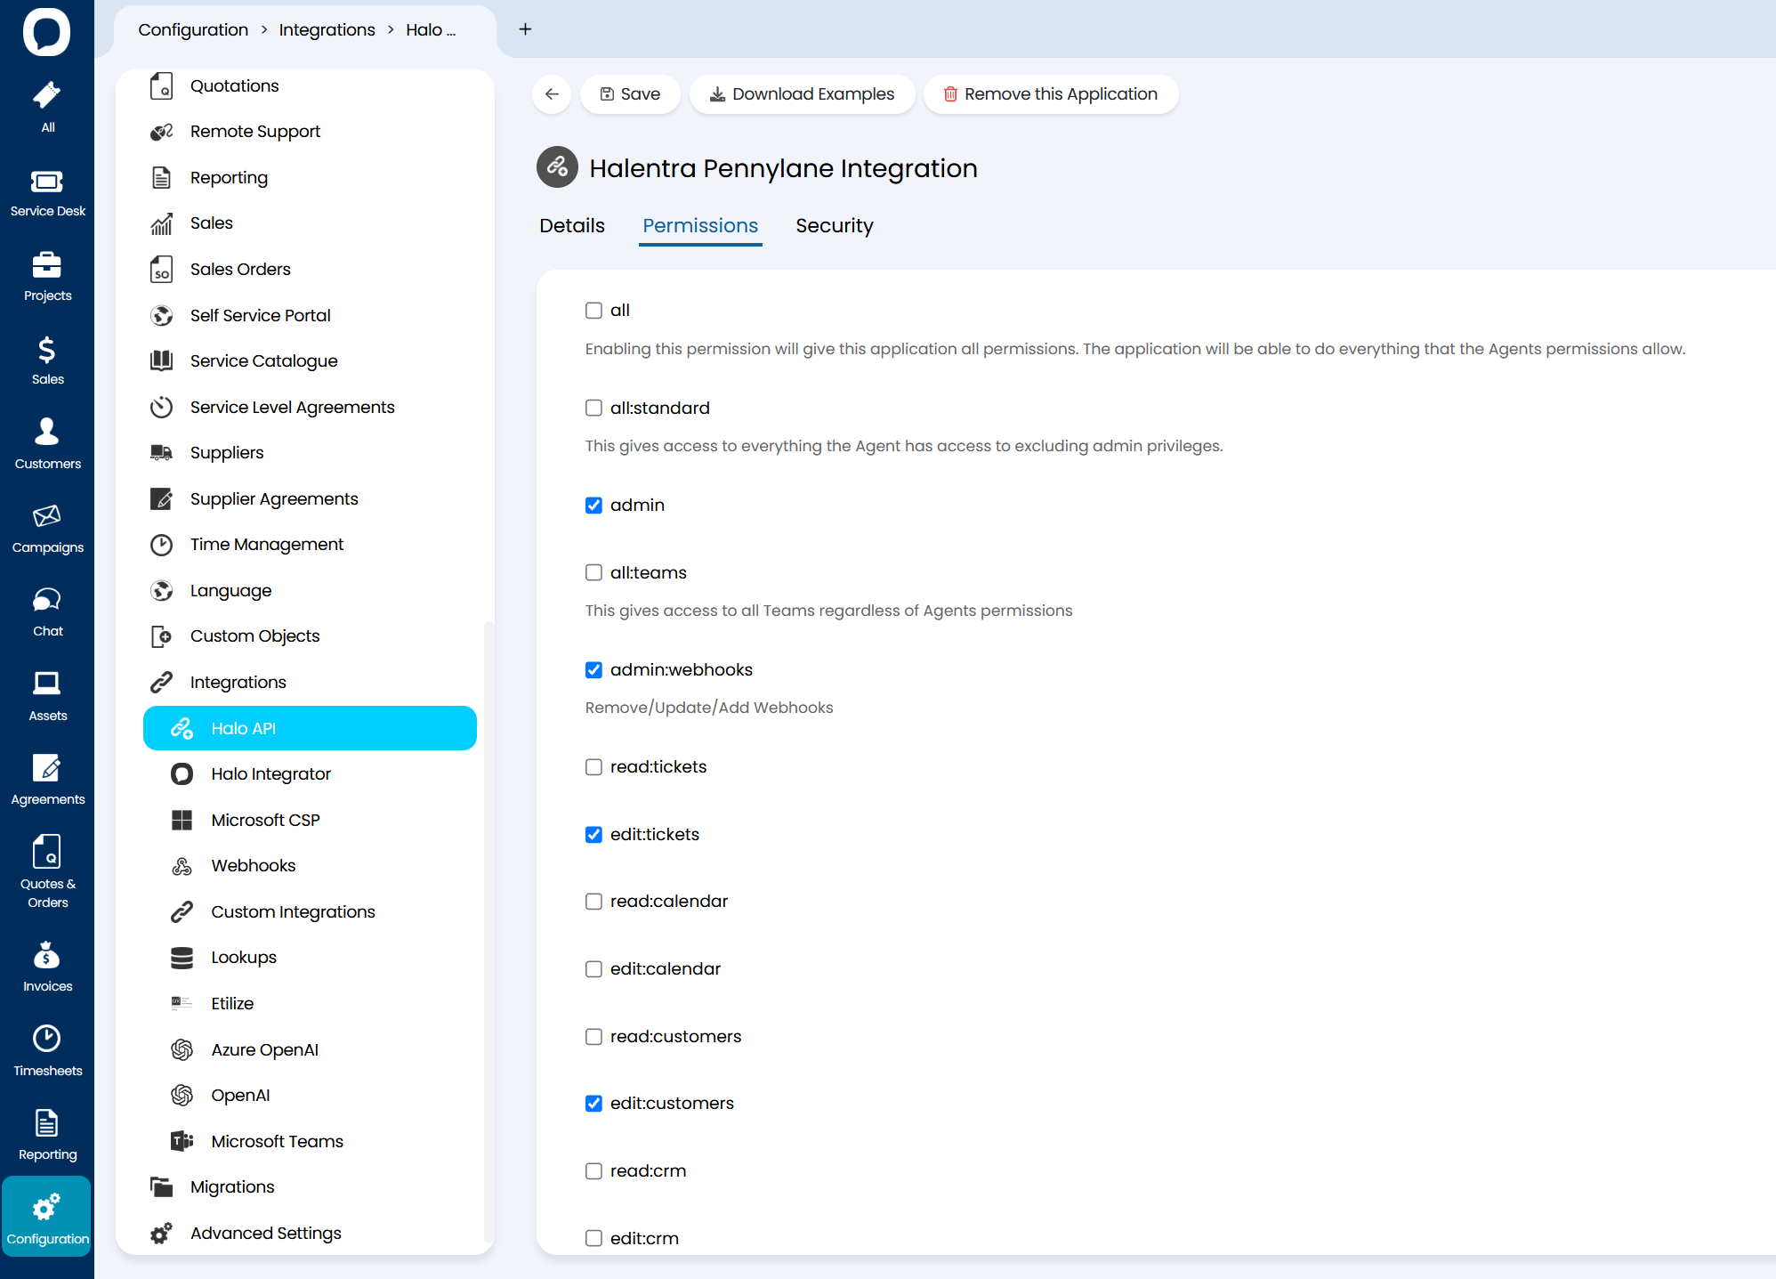
Task: Open Quotes & Orders module
Action: (47, 872)
